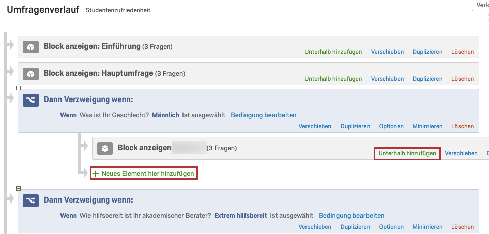The image size is (489, 234).
Task: Add below the Einführung block
Action: click(333, 52)
